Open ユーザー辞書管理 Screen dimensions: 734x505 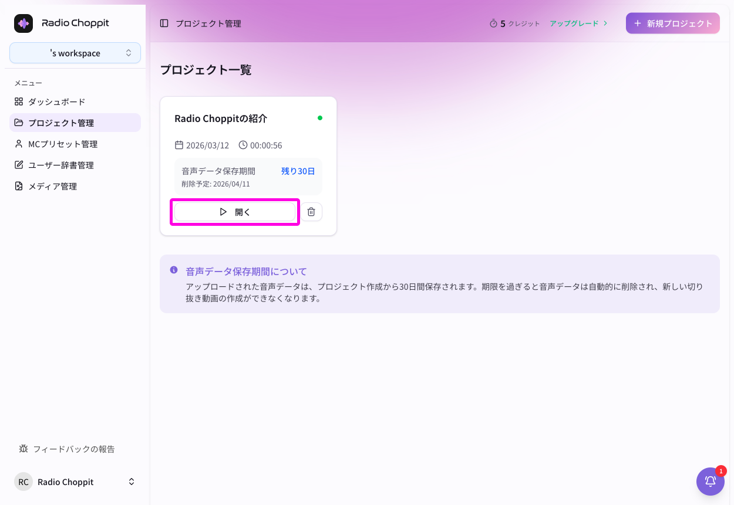[x=75, y=165]
